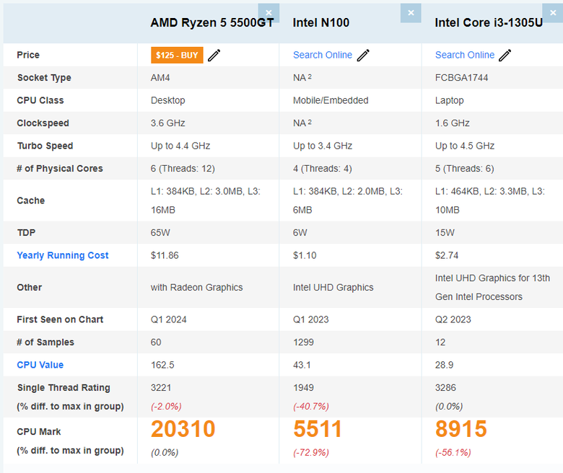This screenshot has height=473, width=563.
Task: Click Up to 4.5 GHz turbo value
Action: (465, 146)
